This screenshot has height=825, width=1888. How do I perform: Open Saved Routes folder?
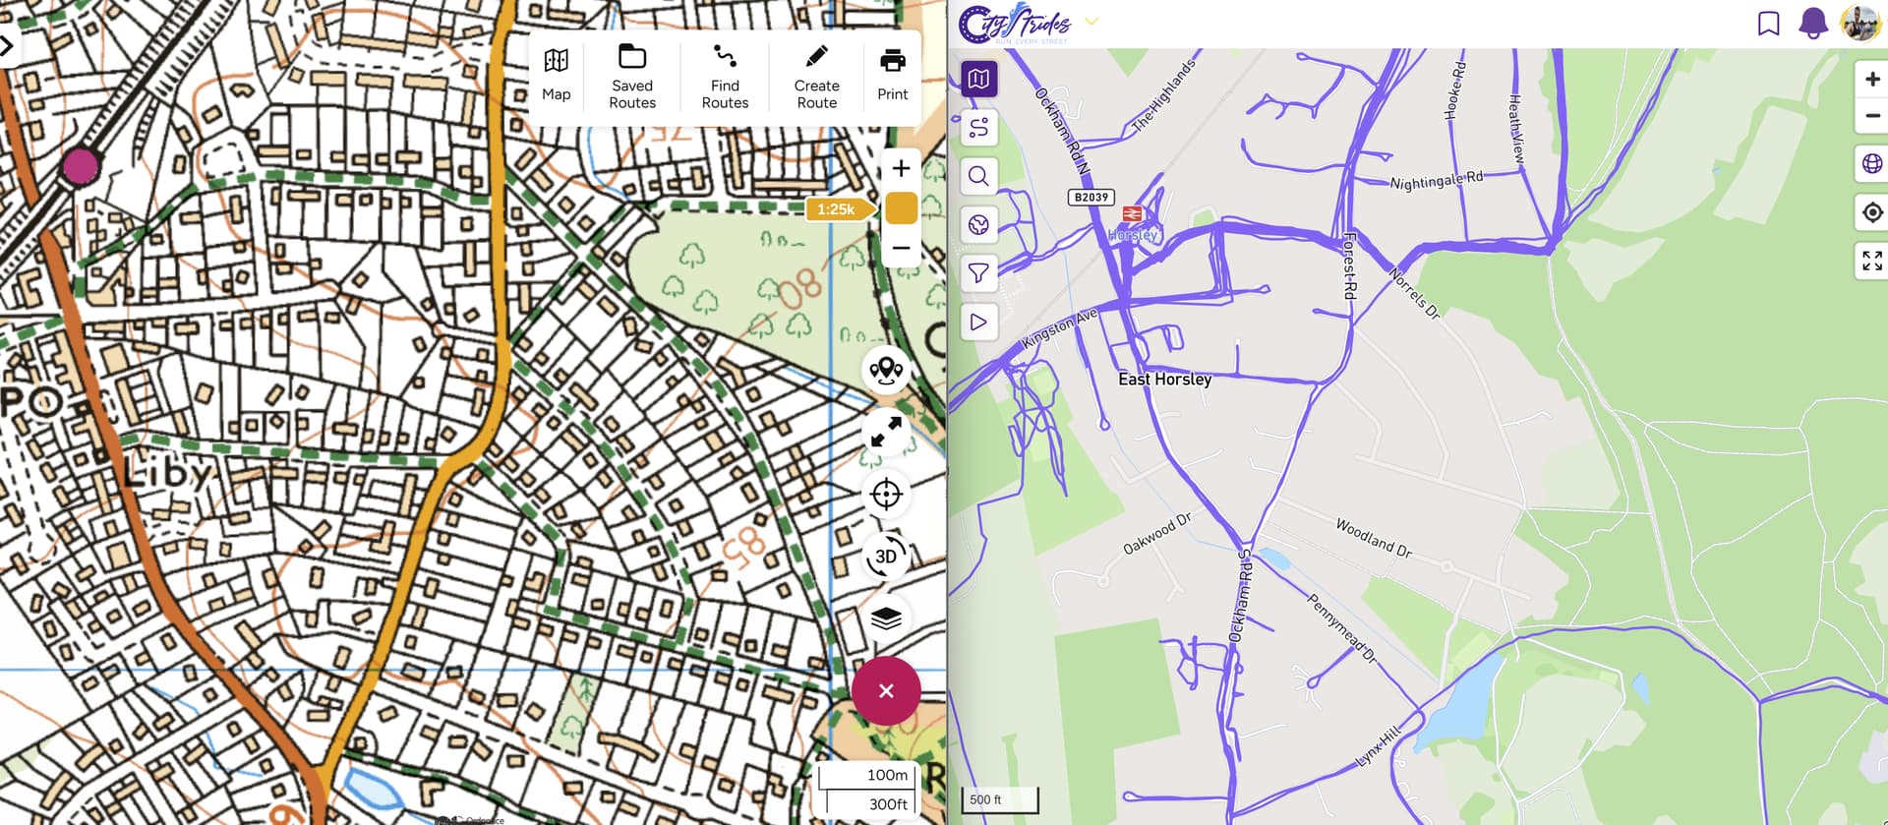[632, 77]
